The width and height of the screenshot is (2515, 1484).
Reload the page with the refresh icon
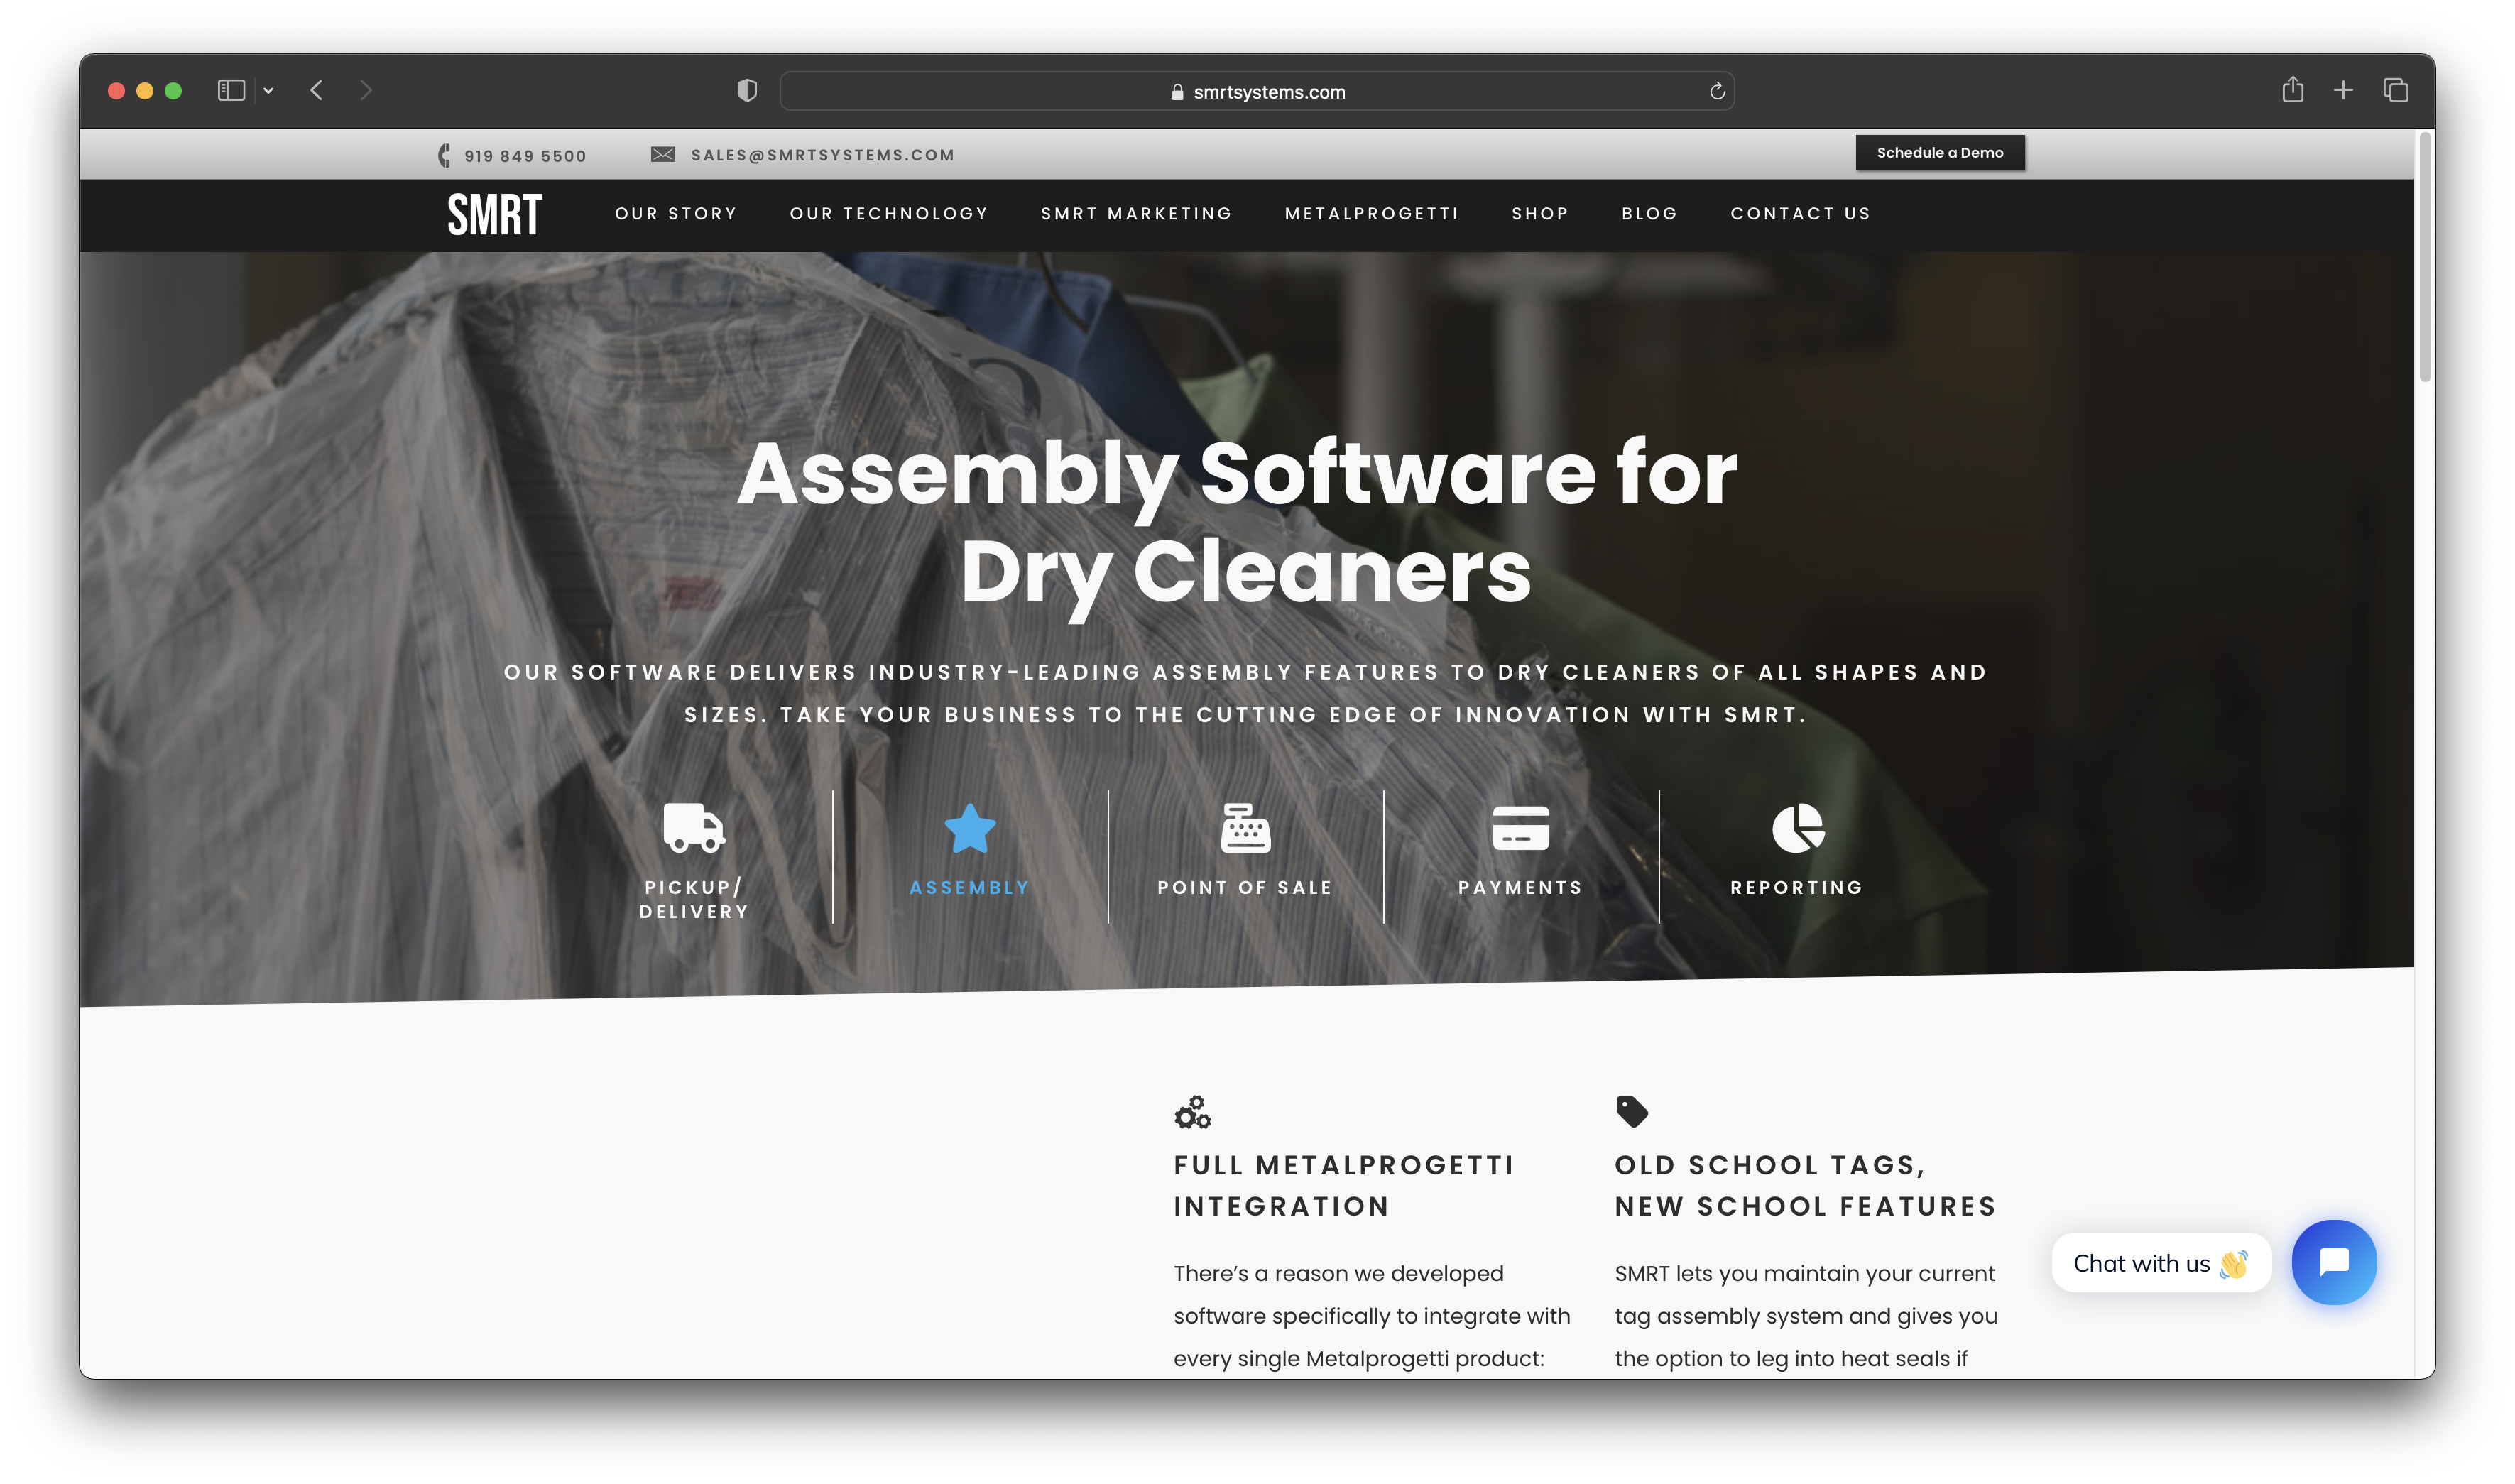pyautogui.click(x=1717, y=91)
